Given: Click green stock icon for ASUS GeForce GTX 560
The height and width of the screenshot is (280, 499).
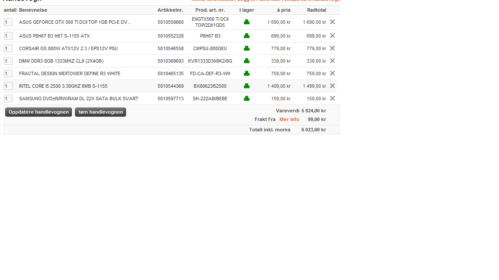Looking at the screenshot, I should coord(246,22).
